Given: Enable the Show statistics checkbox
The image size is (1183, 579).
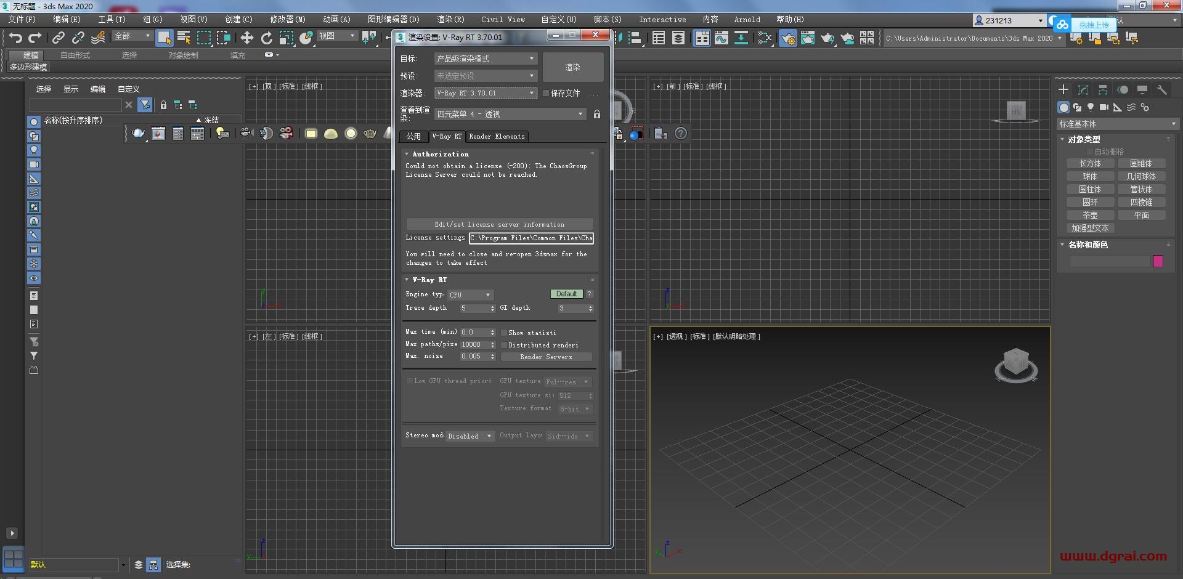Looking at the screenshot, I should click(x=505, y=333).
